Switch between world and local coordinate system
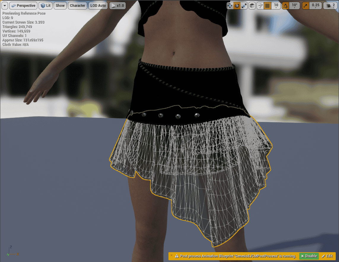The image size is (339, 262). 252,5
